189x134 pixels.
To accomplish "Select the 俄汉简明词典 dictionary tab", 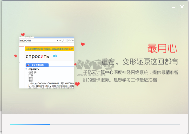I will pos(37,65).
